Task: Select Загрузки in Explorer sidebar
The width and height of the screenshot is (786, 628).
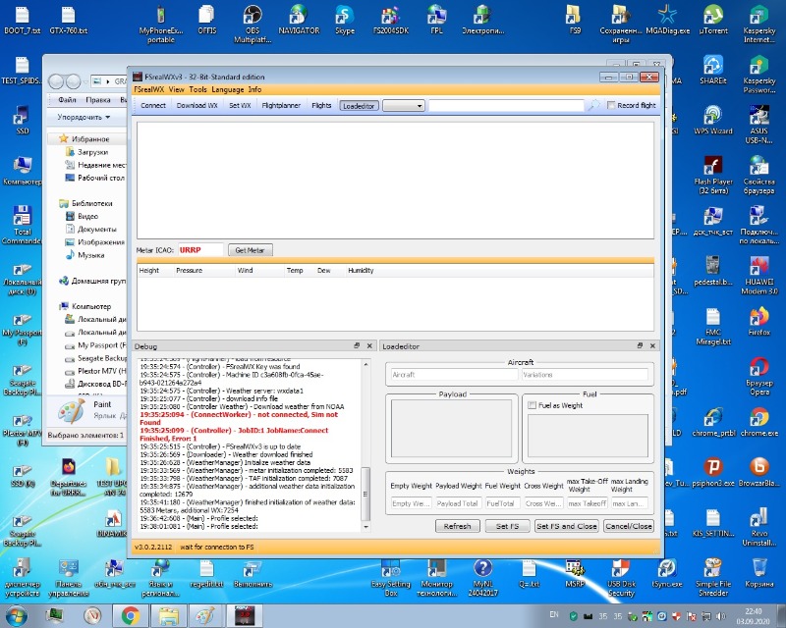Action: [x=92, y=152]
